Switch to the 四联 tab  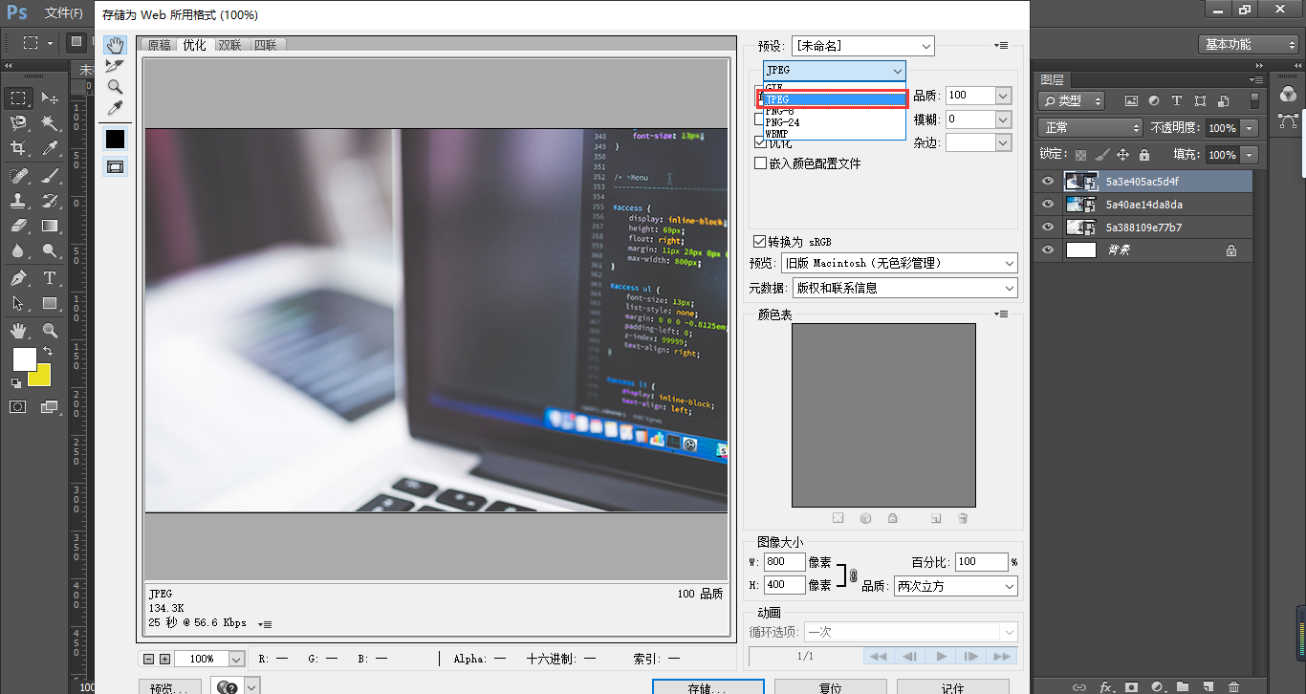click(x=265, y=45)
